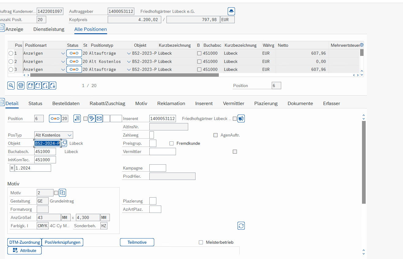Image resolution: width=403 pixels, height=259 pixels.
Task: Click vertical scrollbar of Detail panel
Action: 364,162
